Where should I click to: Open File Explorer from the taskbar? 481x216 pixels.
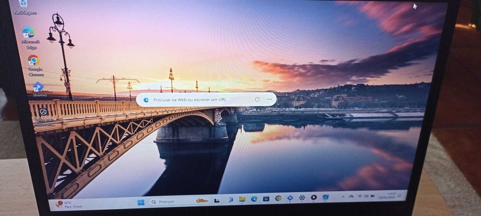242,199
